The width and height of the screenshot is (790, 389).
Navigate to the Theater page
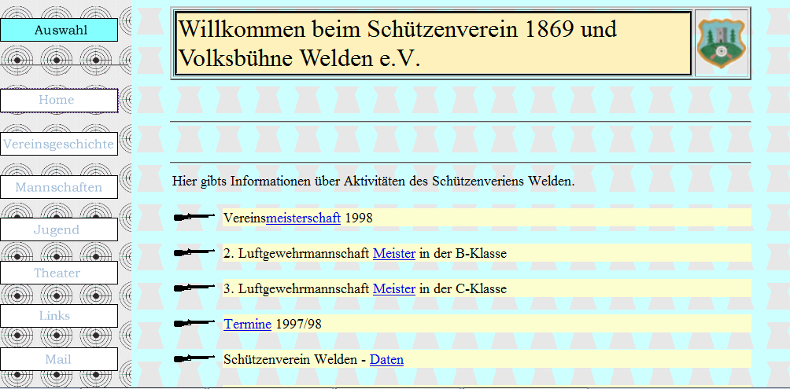coord(57,273)
